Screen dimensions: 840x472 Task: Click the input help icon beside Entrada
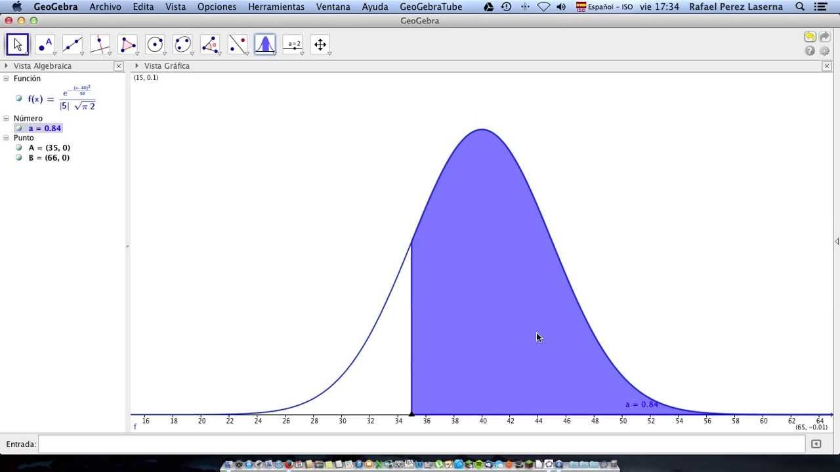(816, 444)
